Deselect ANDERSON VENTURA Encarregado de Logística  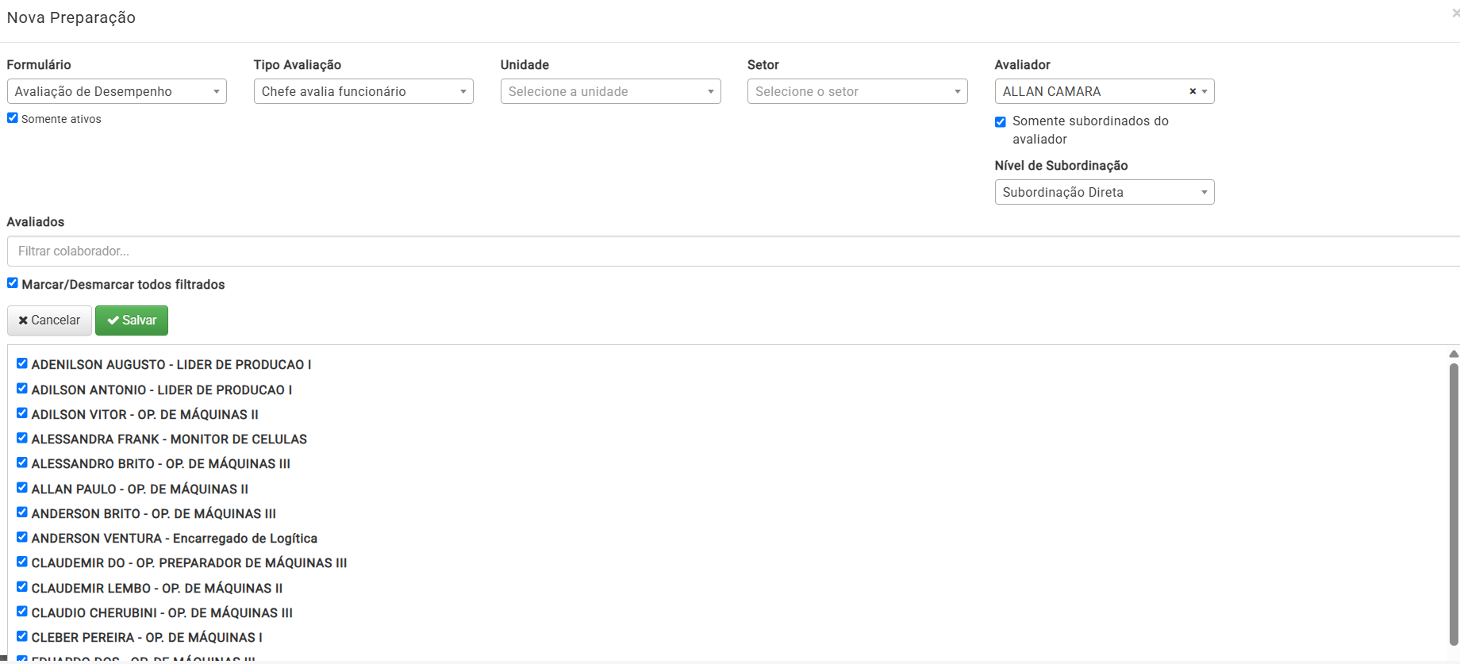click(x=22, y=537)
